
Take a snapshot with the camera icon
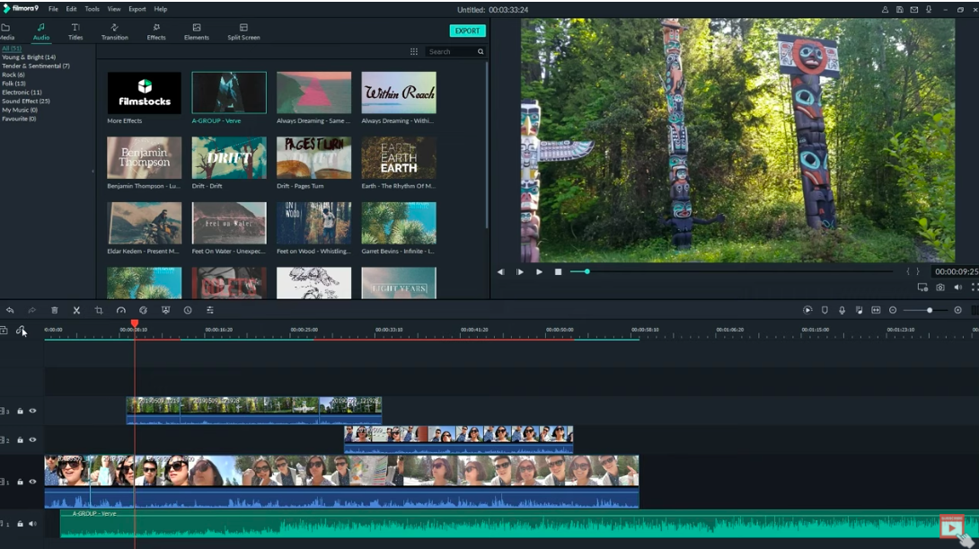940,288
